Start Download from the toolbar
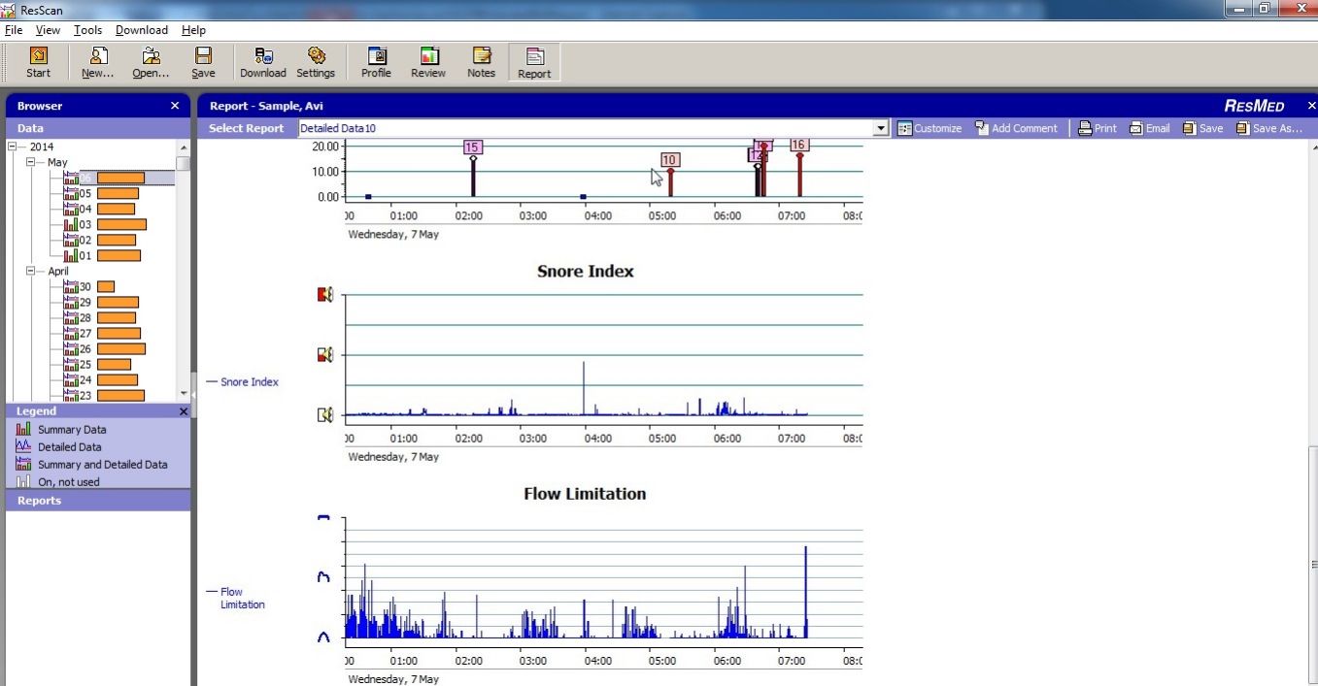This screenshot has height=686, width=1318. 263,62
